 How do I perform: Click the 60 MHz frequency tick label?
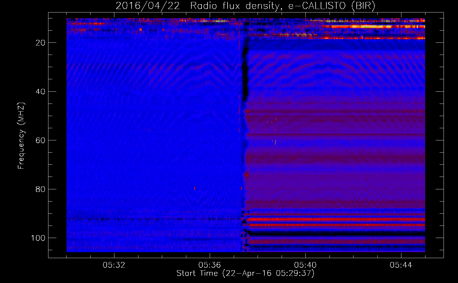tap(41, 140)
